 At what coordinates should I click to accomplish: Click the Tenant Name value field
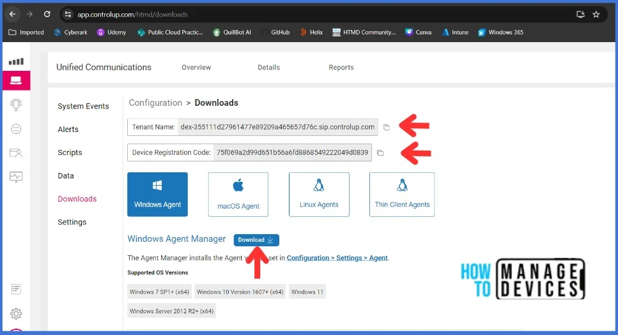[x=277, y=127]
